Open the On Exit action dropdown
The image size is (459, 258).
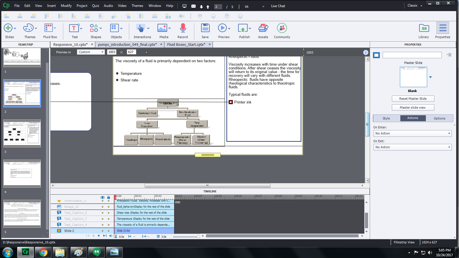coord(413,147)
